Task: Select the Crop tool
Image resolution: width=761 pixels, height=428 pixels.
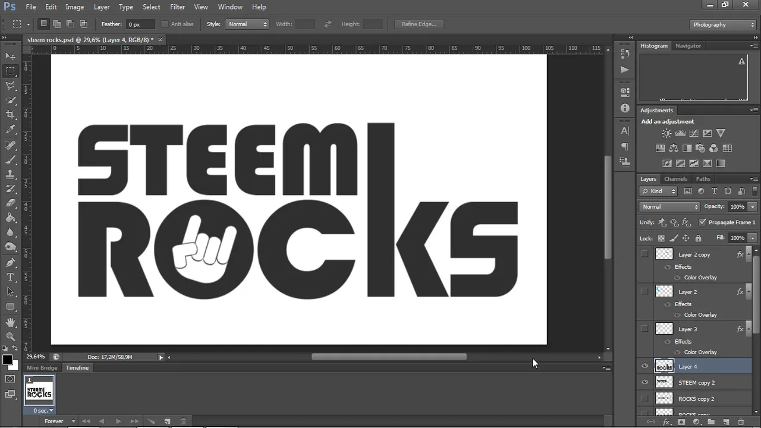Action: 10,114
